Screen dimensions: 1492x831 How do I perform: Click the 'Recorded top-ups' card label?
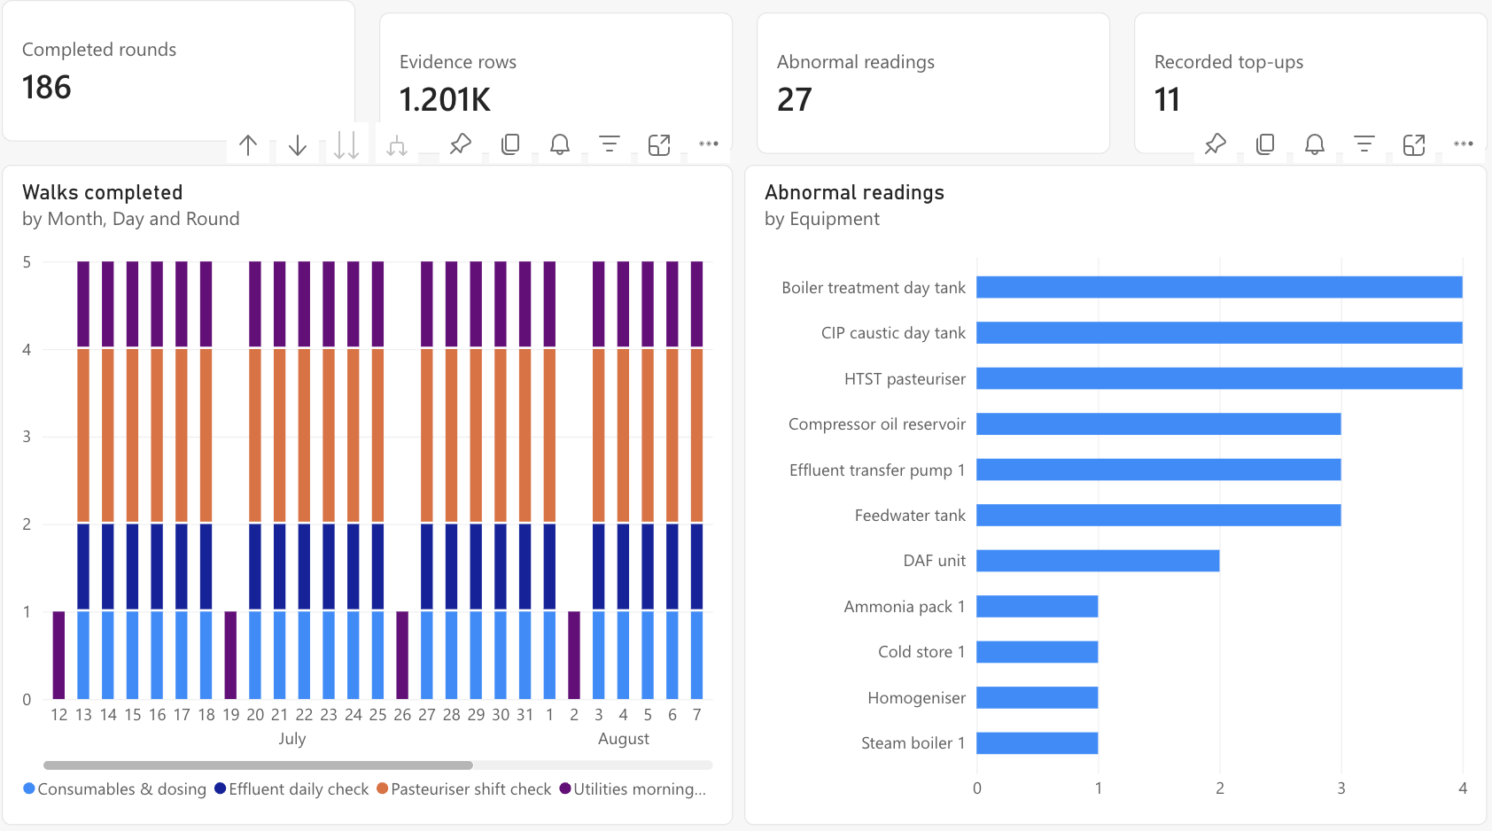pyautogui.click(x=1229, y=62)
